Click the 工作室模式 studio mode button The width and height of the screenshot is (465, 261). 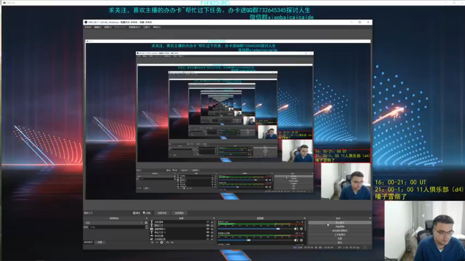(x=340, y=235)
